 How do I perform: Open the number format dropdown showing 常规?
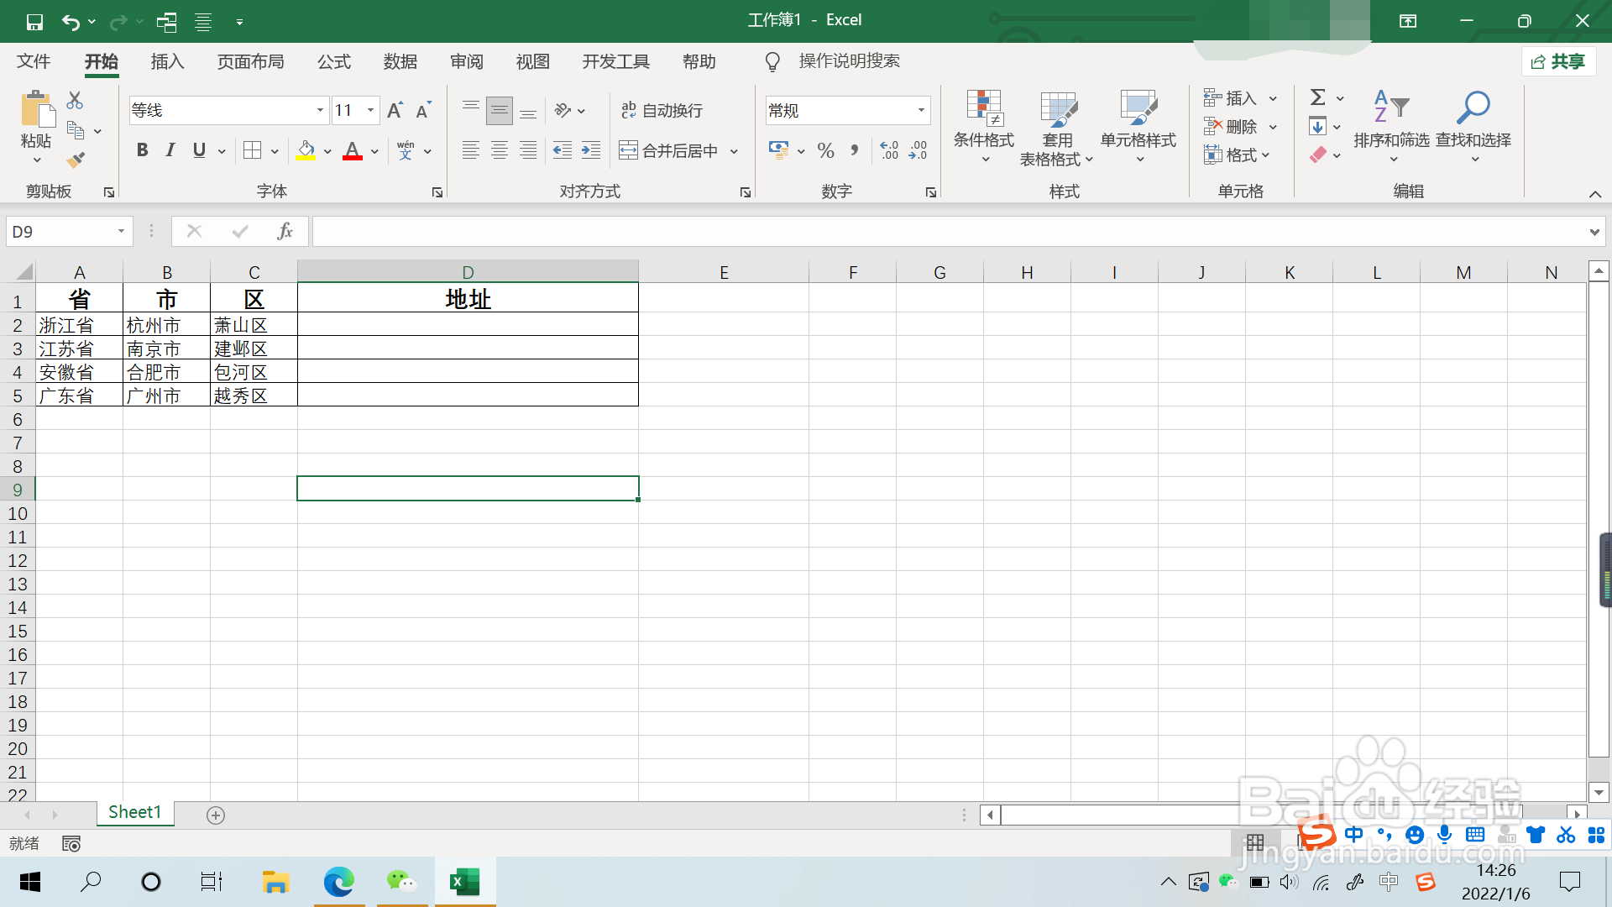pos(921,110)
